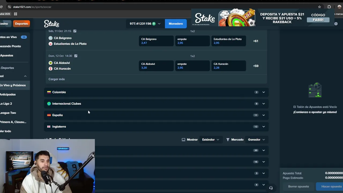Open statistics icon for Aldosivi match
This screenshot has width=343, height=193.
[76, 56]
